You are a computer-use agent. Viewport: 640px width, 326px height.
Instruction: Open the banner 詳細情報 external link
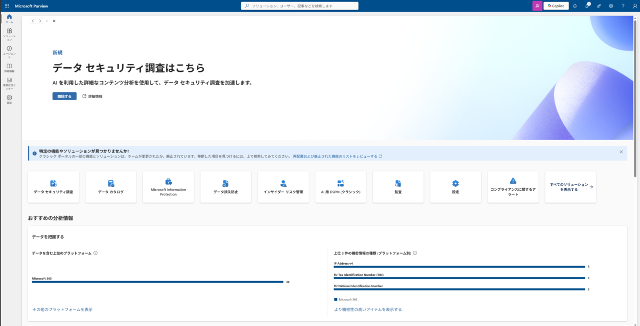pos(92,96)
